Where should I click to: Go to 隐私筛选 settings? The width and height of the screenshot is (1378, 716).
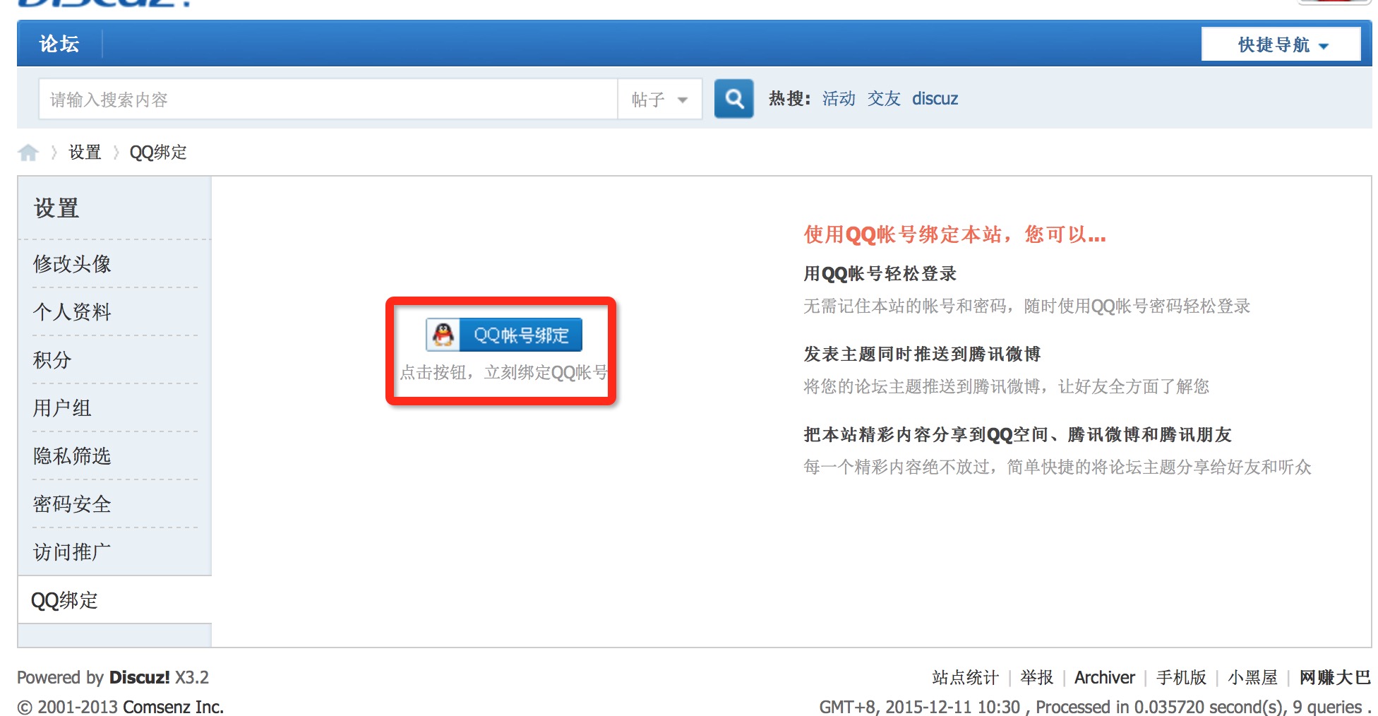tap(72, 456)
